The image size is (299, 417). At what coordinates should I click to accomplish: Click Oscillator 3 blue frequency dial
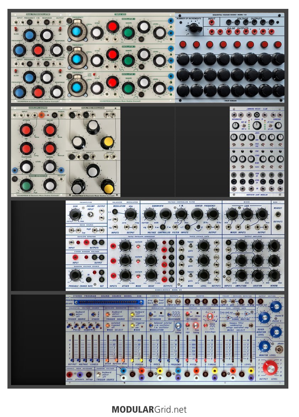(76, 87)
